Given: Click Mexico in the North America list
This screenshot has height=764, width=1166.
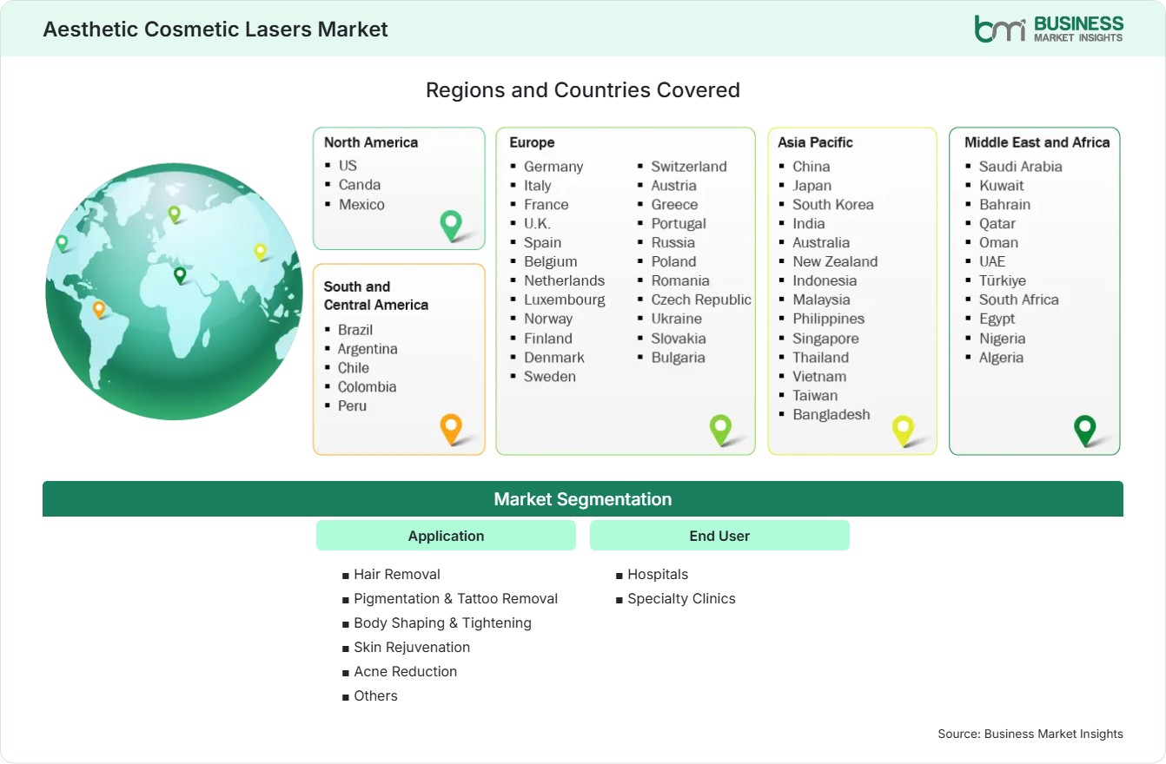Looking at the screenshot, I should (361, 204).
